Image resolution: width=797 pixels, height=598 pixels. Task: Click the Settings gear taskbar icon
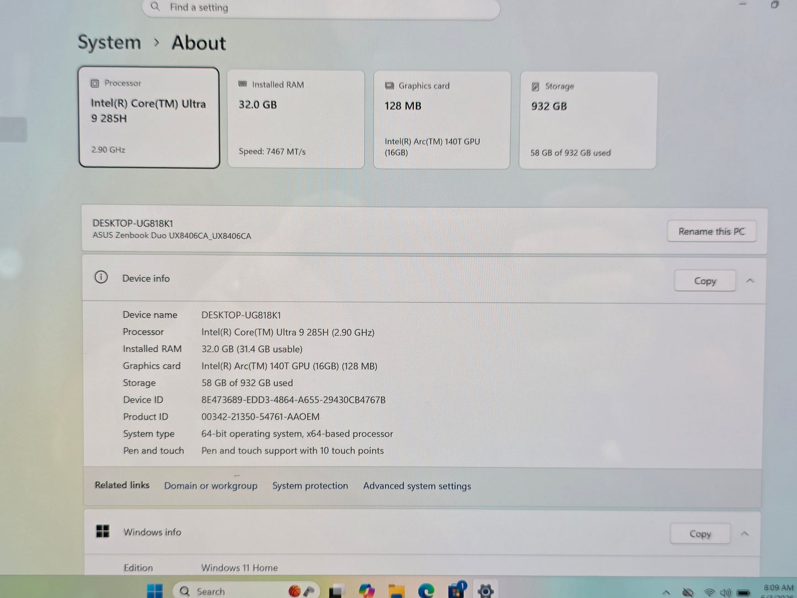[485, 591]
